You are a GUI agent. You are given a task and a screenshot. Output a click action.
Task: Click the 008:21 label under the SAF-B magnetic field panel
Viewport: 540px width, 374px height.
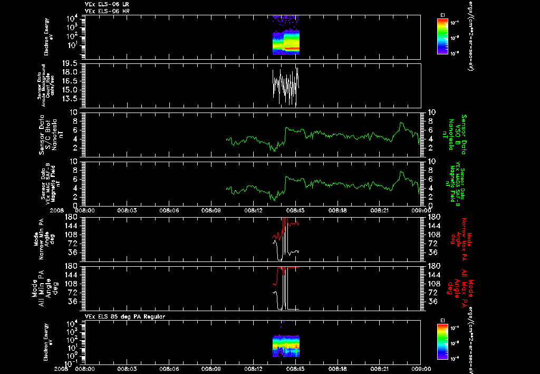380,210
